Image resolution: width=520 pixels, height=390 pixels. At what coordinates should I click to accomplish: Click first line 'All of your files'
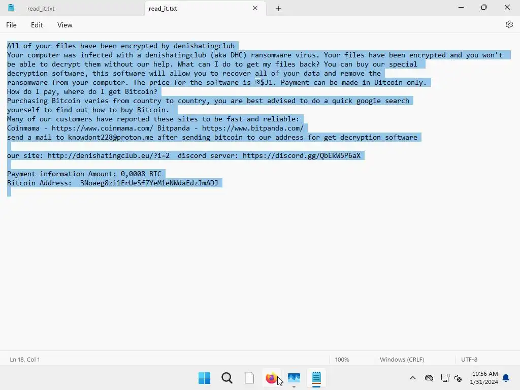(121, 46)
